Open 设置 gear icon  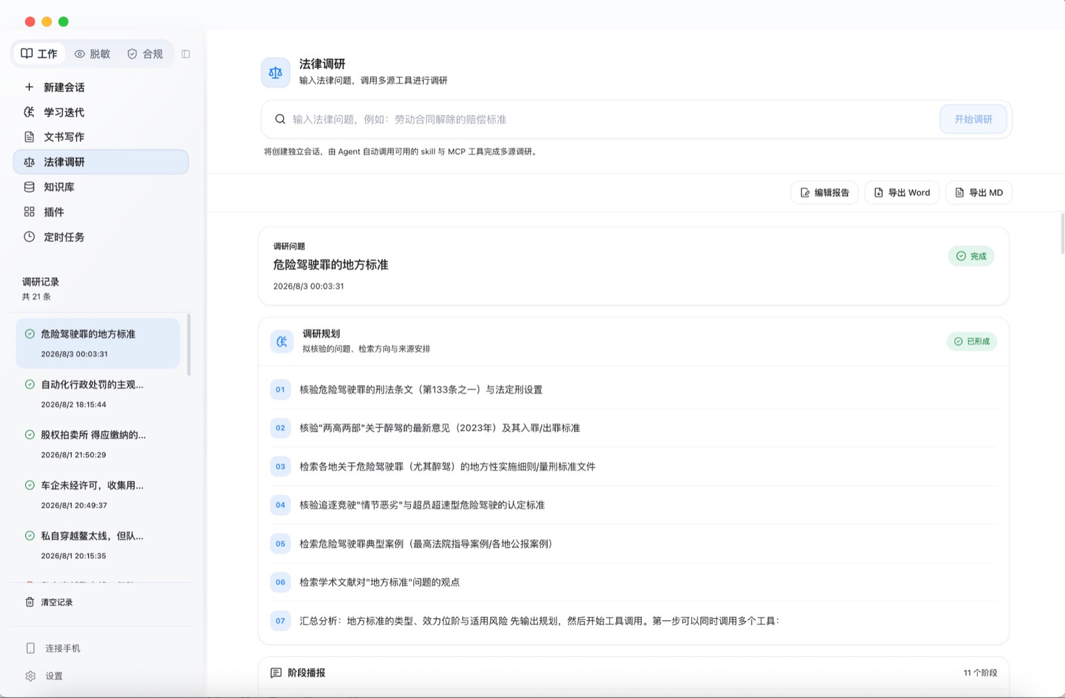pyautogui.click(x=31, y=676)
